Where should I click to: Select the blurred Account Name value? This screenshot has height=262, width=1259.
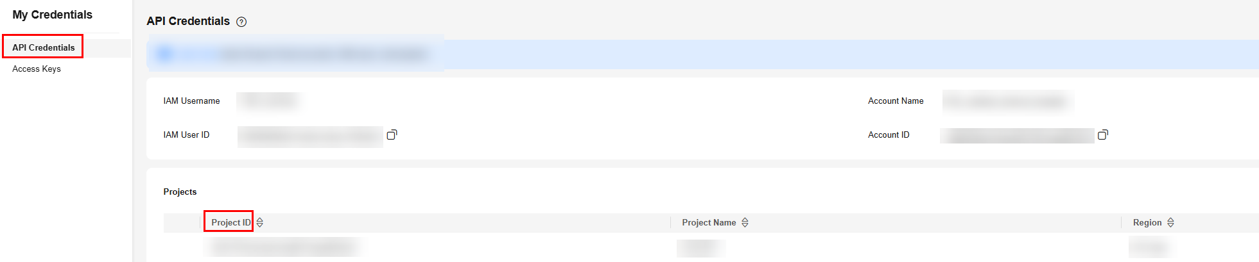click(x=1008, y=101)
